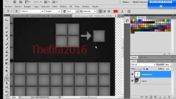
Task: Switch to the Canales tab
Action: click(x=141, y=61)
